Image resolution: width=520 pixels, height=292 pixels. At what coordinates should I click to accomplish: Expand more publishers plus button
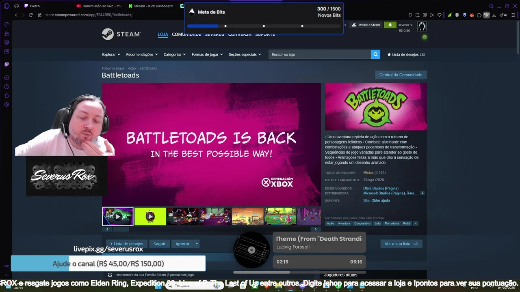tap(422, 193)
